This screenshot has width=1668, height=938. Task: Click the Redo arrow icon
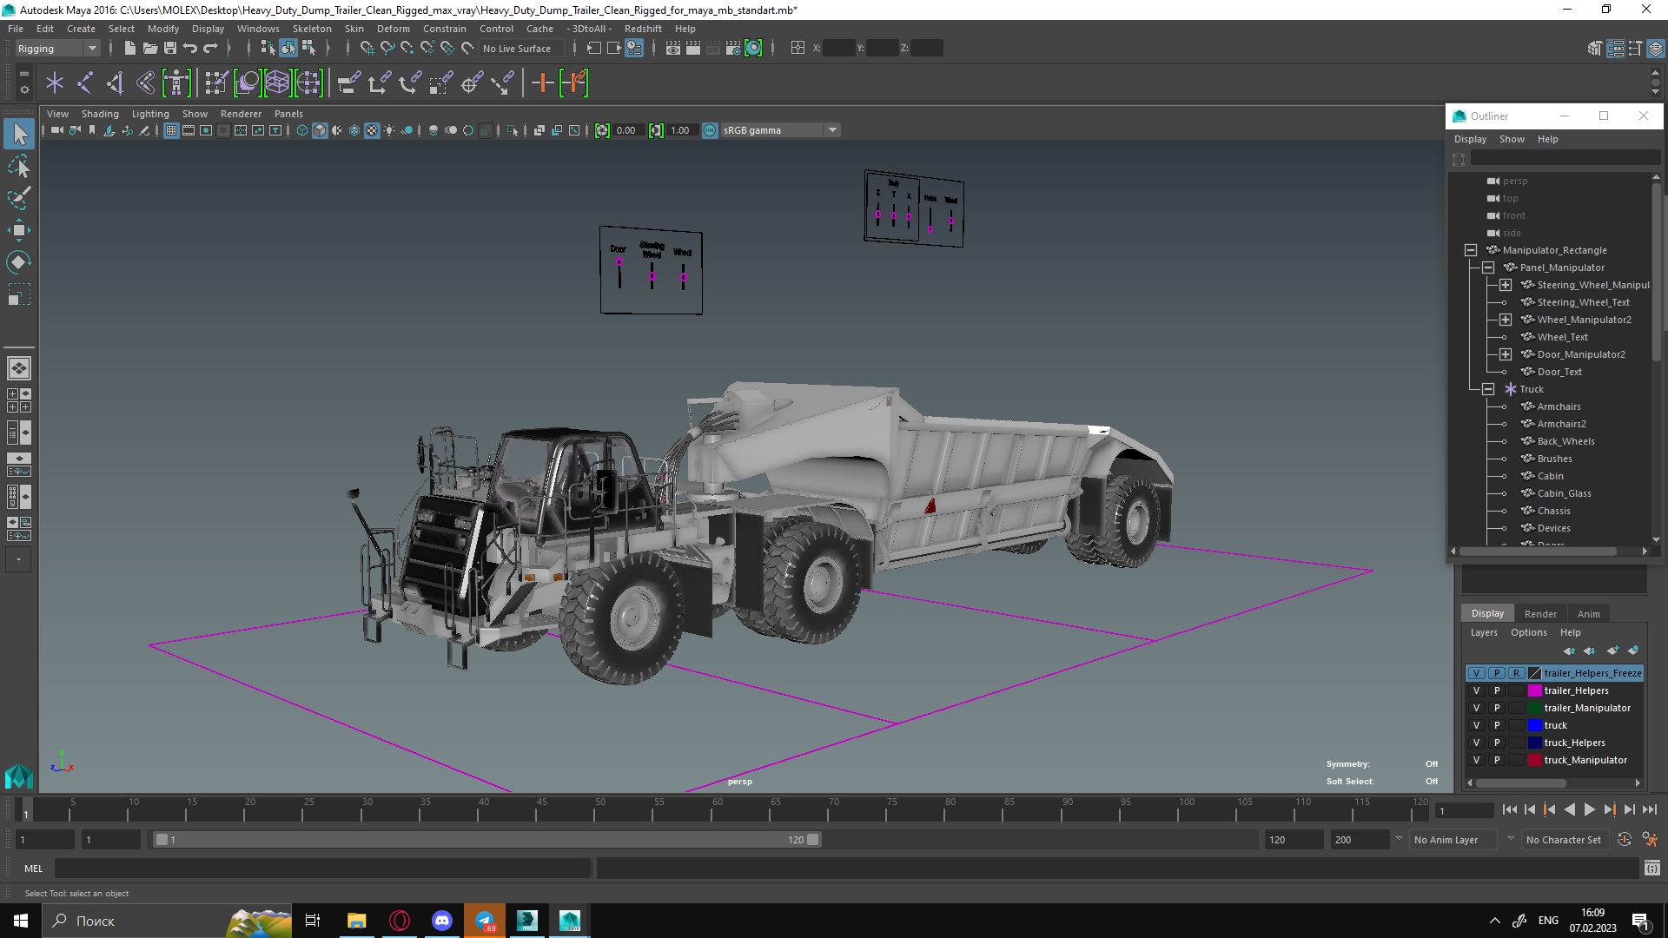tap(209, 49)
